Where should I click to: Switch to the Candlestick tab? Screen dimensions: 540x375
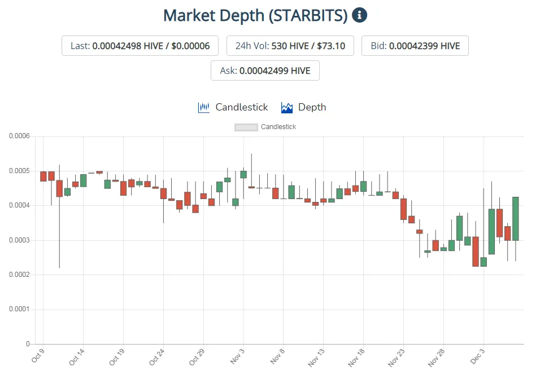[x=233, y=108]
